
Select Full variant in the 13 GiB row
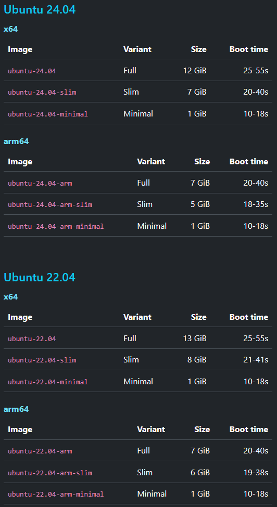point(130,338)
